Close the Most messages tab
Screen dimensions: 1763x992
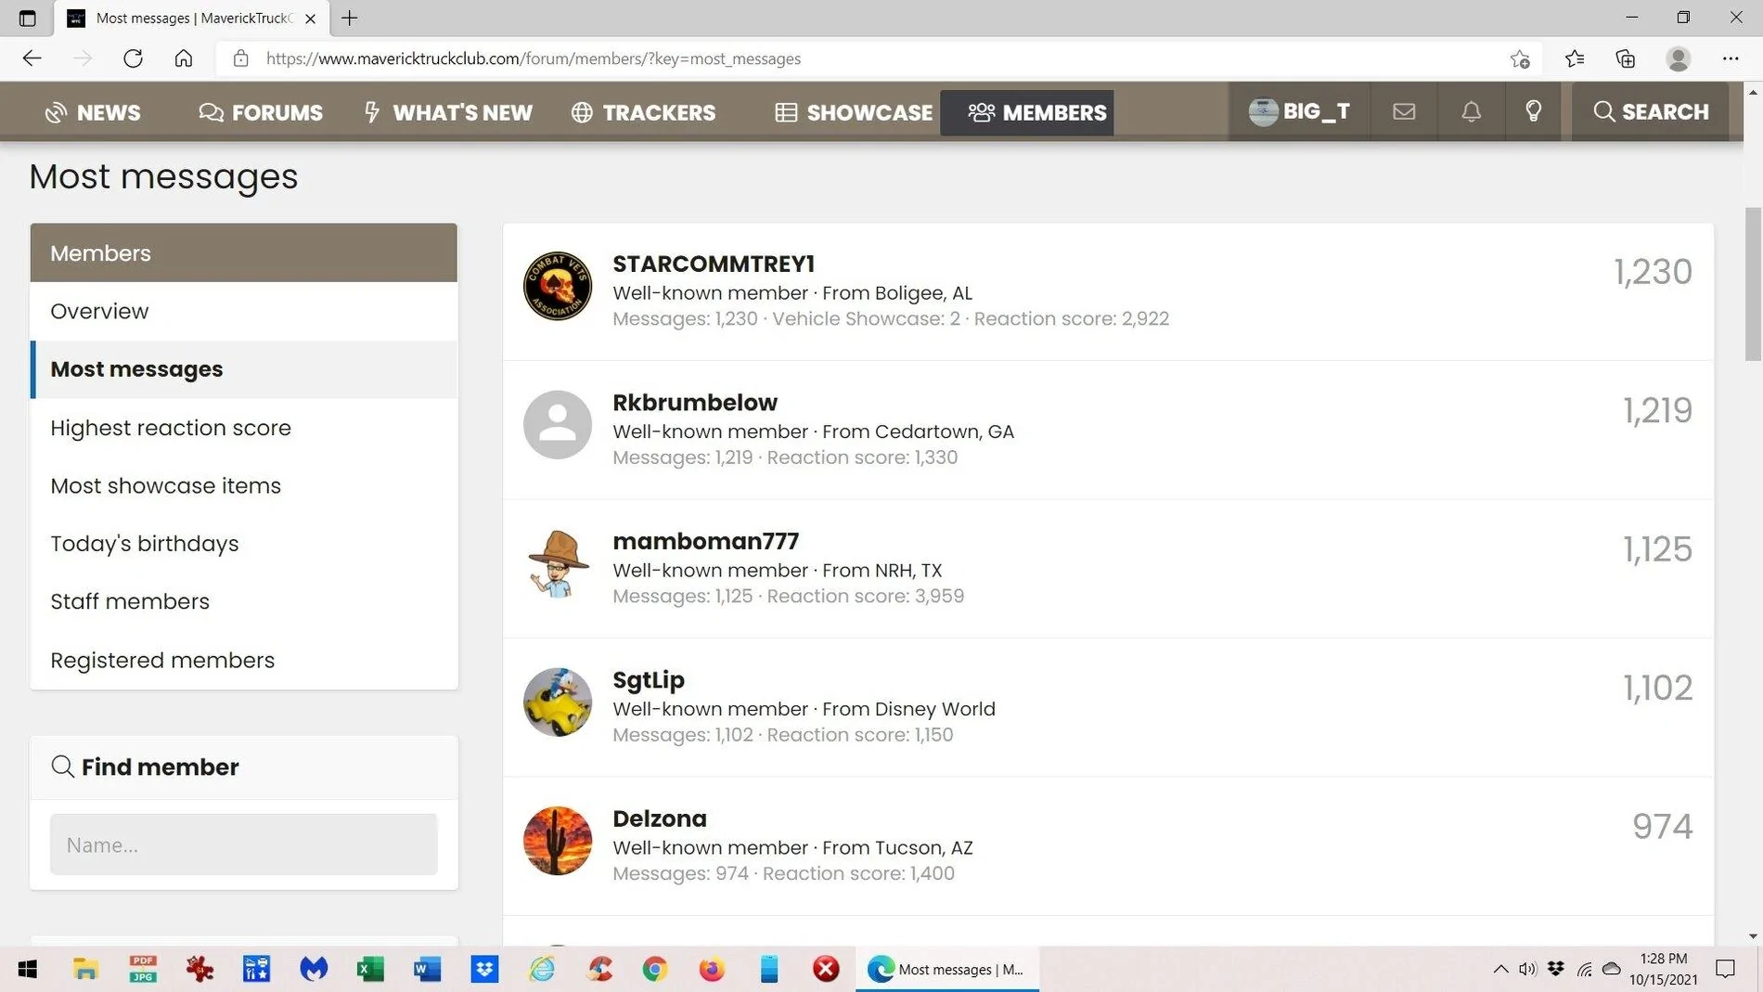pos(311,18)
